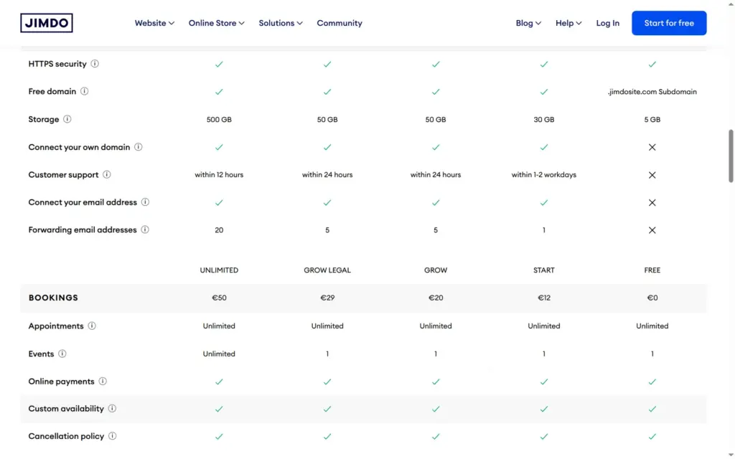
Task: Open Online Store dropdown
Action: [217, 23]
